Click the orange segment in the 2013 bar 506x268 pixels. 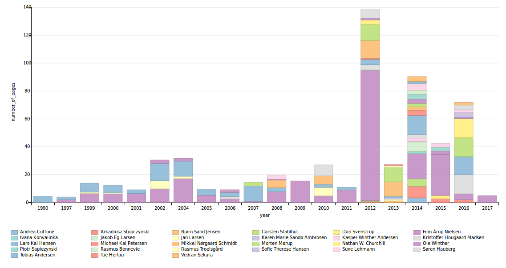393,189
